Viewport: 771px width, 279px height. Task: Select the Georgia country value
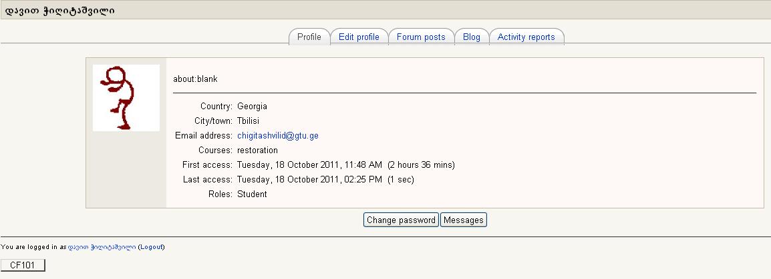pos(252,107)
